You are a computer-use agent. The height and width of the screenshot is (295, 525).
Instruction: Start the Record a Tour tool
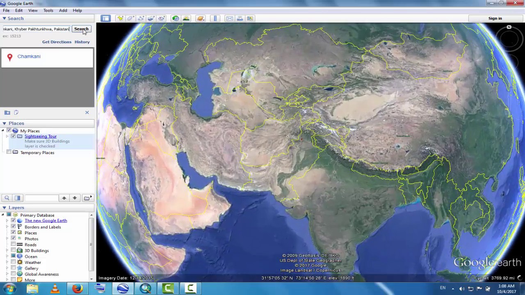click(162, 18)
